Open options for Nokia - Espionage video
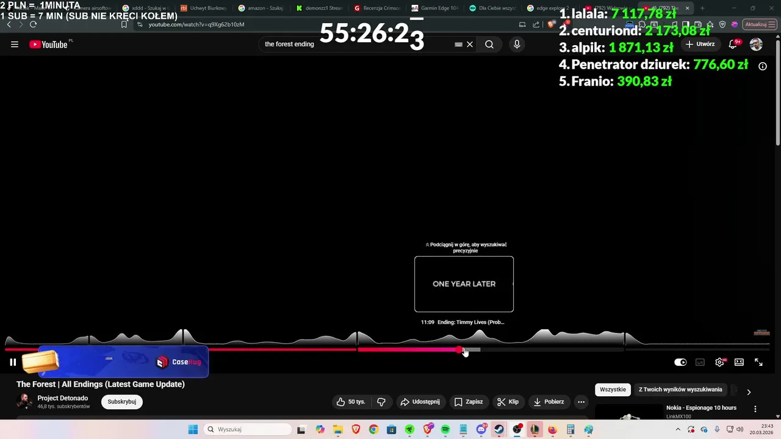 [x=755, y=409]
